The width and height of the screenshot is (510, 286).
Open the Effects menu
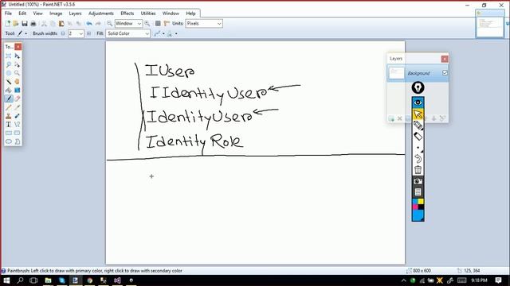pyautogui.click(x=127, y=14)
